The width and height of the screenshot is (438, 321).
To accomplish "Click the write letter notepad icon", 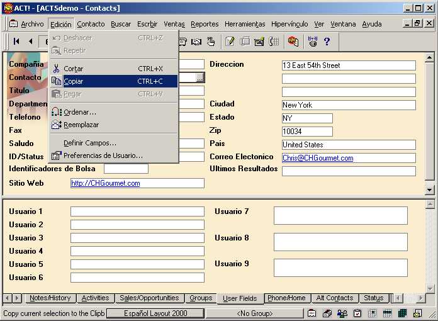I will point(230,42).
